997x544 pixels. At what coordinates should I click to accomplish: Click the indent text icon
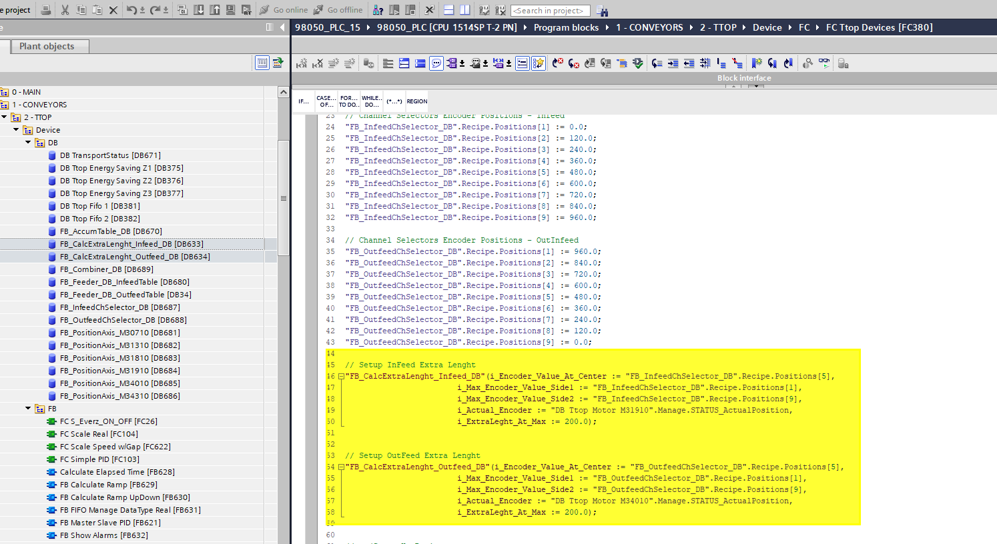coord(673,63)
